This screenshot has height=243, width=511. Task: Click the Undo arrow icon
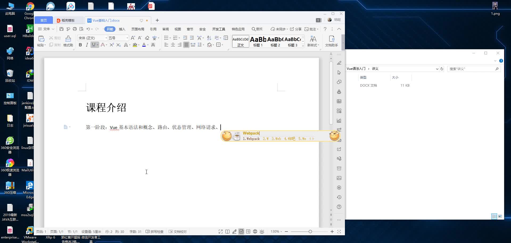coord(88,29)
